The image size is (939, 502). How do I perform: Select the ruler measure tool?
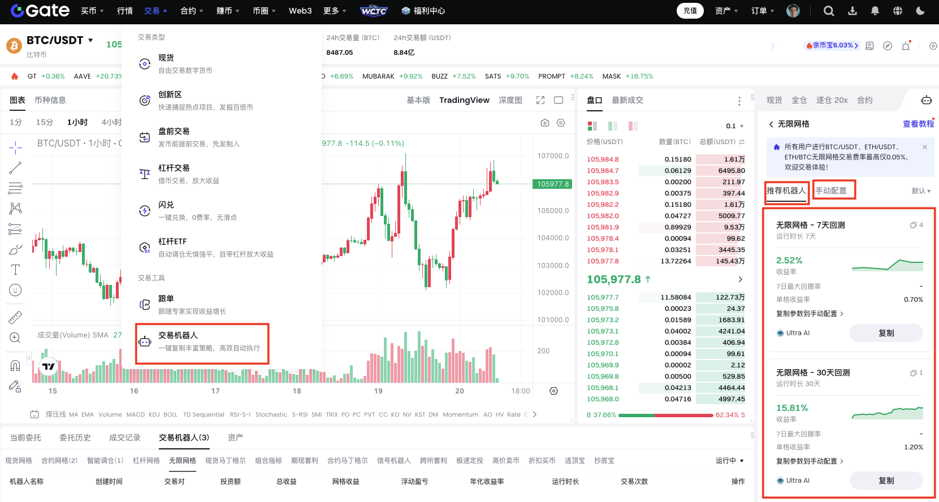point(15,318)
